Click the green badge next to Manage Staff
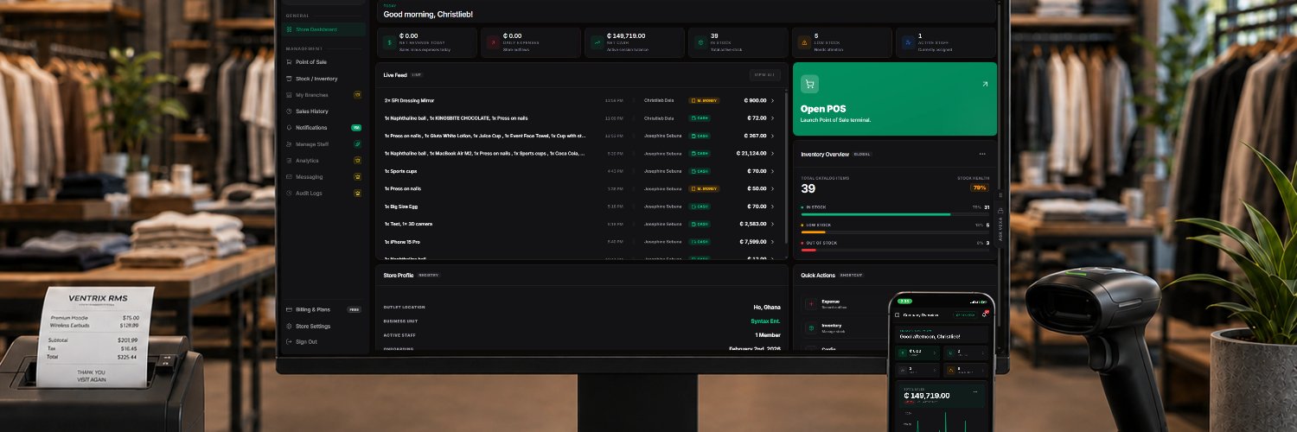This screenshot has width=1297, height=432. (357, 144)
